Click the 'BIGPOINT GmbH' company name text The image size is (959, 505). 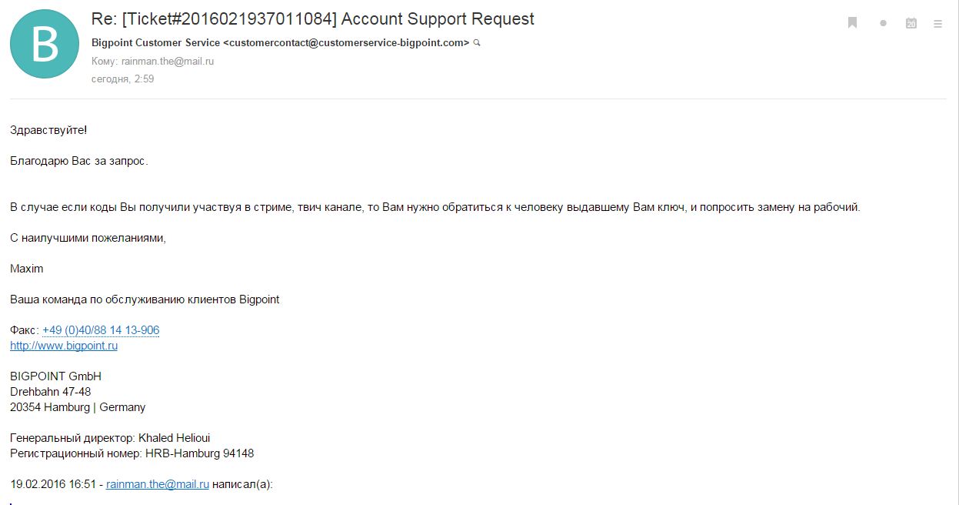(x=55, y=376)
